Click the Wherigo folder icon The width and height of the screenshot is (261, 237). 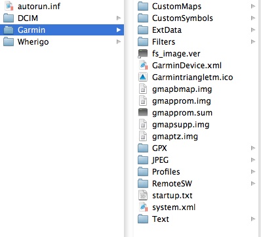9,41
